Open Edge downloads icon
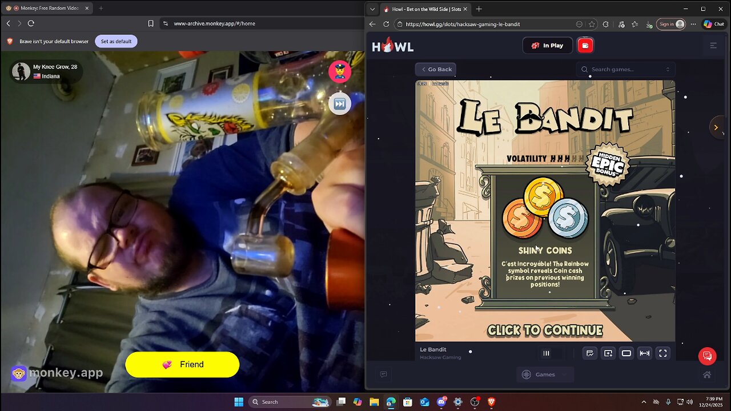This screenshot has height=411, width=731. point(649,24)
